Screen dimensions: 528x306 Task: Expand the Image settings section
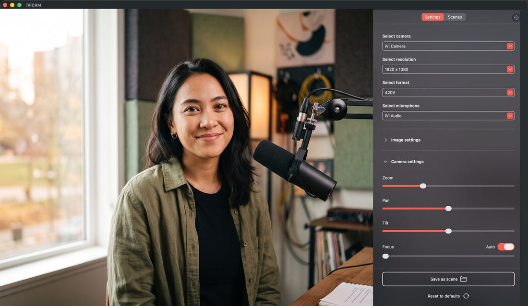coord(402,140)
